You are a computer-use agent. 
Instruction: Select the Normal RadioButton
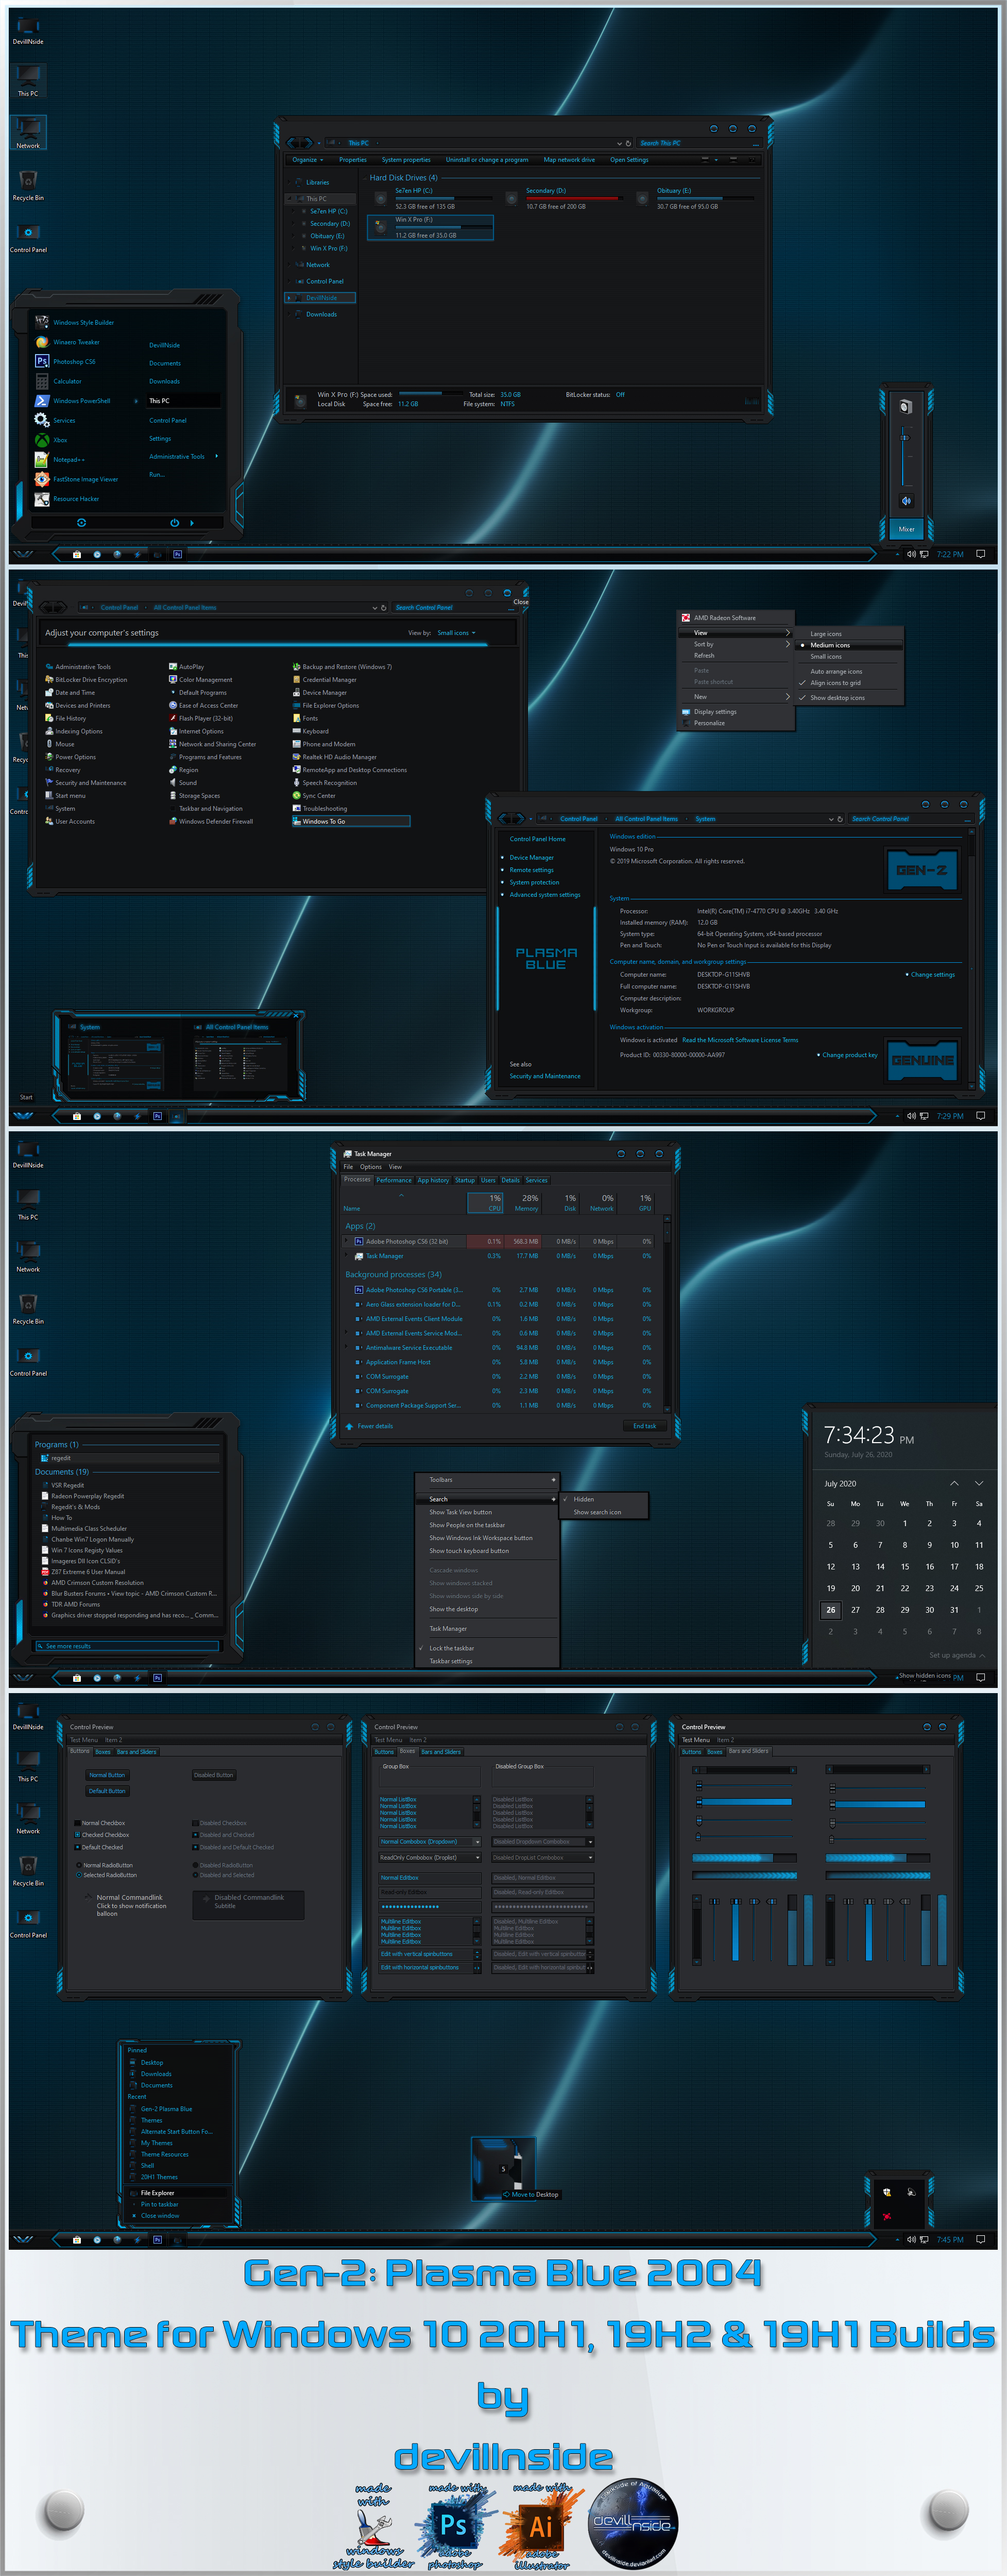point(79,1865)
